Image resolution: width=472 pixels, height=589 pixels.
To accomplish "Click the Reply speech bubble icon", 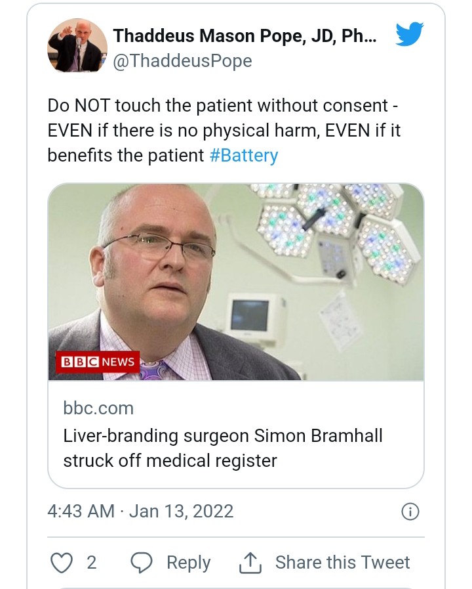I will click(142, 562).
